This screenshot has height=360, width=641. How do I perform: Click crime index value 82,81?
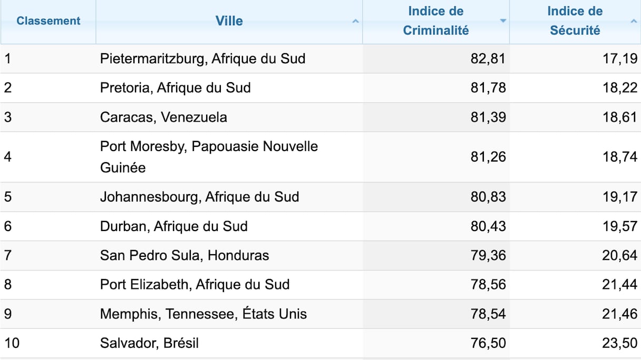coord(488,58)
